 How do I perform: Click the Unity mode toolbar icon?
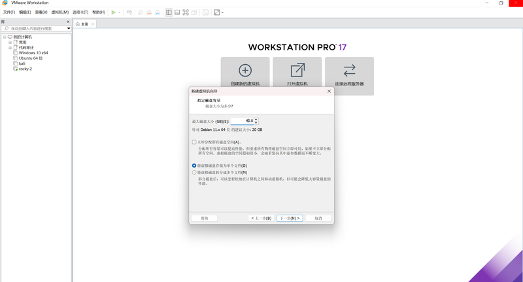pos(194,12)
